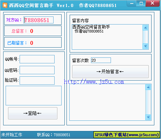Screen dimensions: 161x139
Task: Click the window title 西西QQ空间留言助手 Ver1.0
Action: point(41,5)
